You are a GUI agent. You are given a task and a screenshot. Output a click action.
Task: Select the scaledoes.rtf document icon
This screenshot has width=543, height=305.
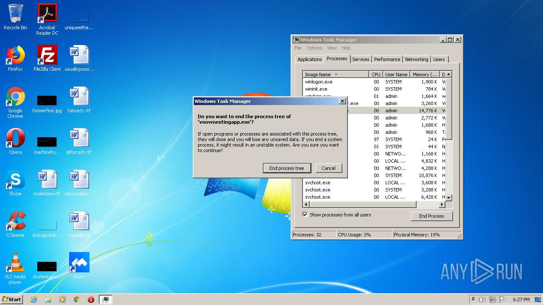(x=47, y=183)
